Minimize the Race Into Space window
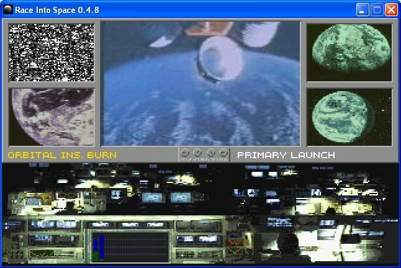The height and width of the screenshot is (268, 401). point(363,10)
